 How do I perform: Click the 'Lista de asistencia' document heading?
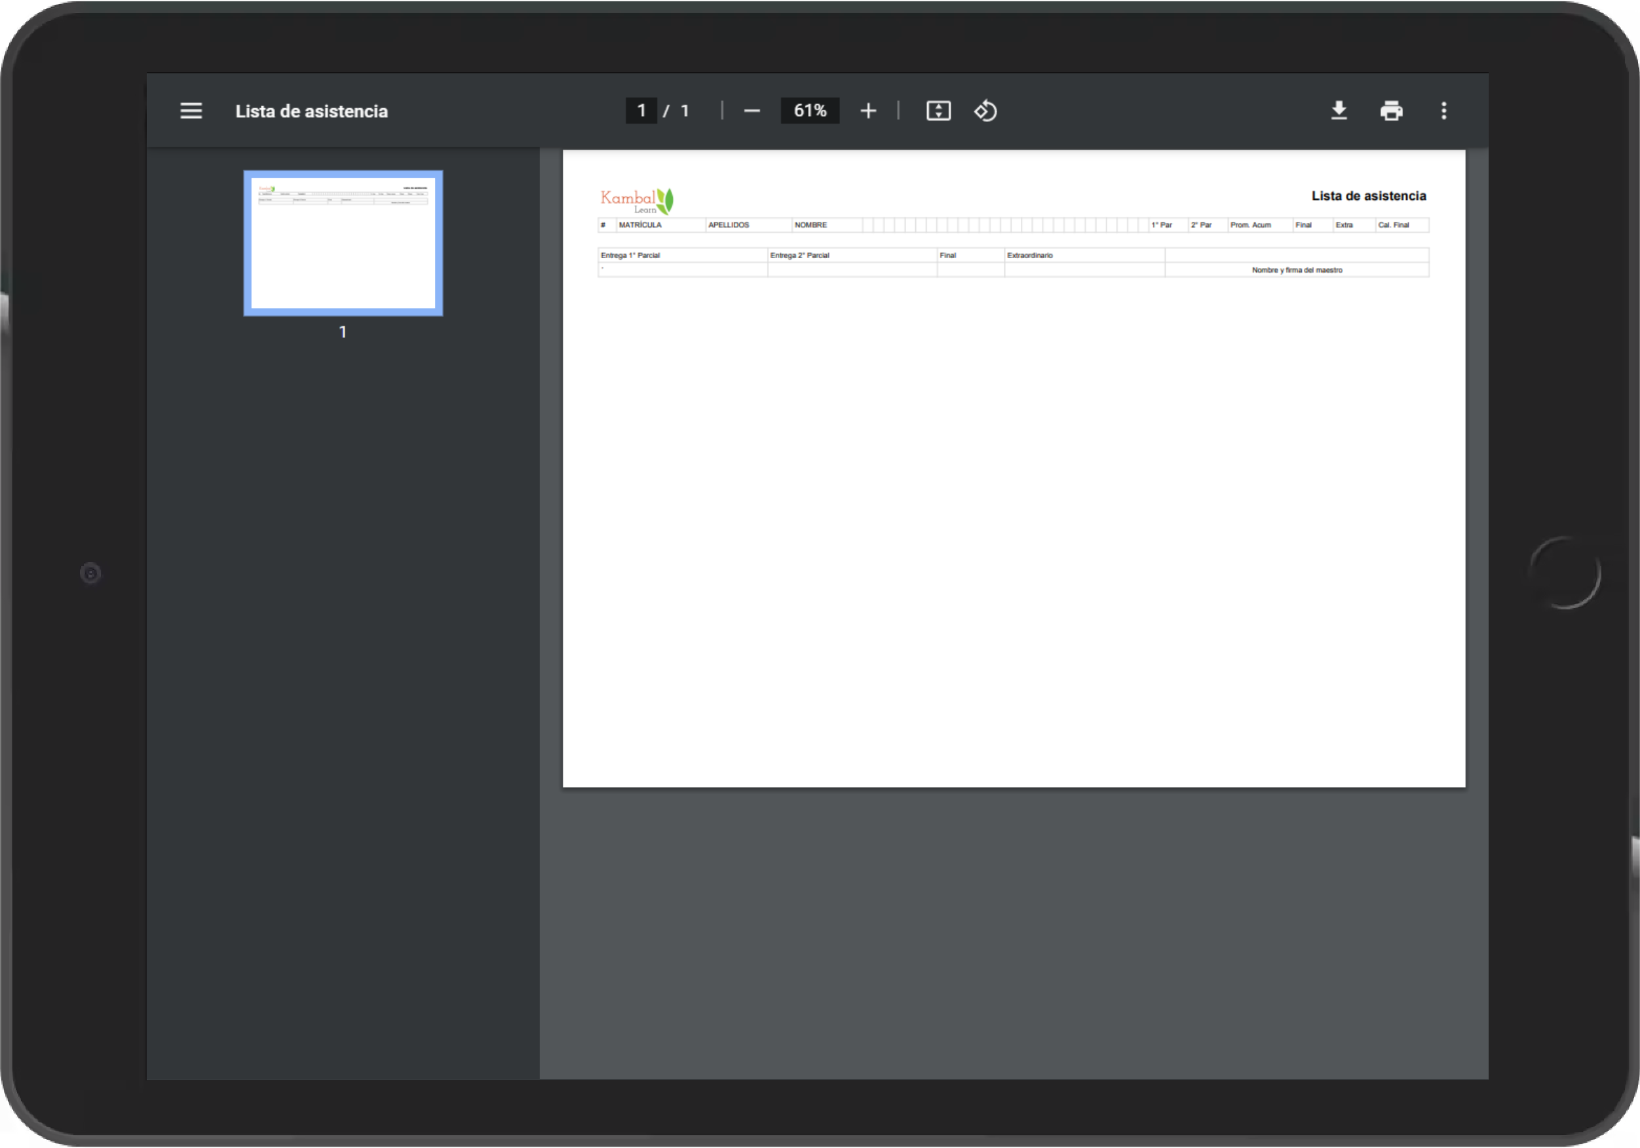click(1369, 196)
